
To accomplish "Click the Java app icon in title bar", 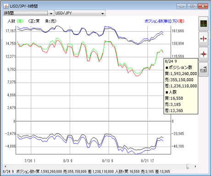I will pyautogui.click(x=6, y=6).
